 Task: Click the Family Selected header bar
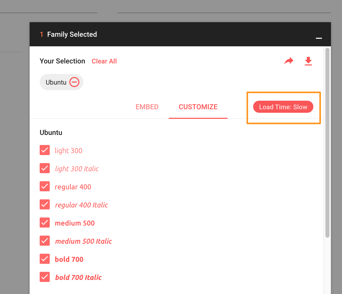point(176,34)
